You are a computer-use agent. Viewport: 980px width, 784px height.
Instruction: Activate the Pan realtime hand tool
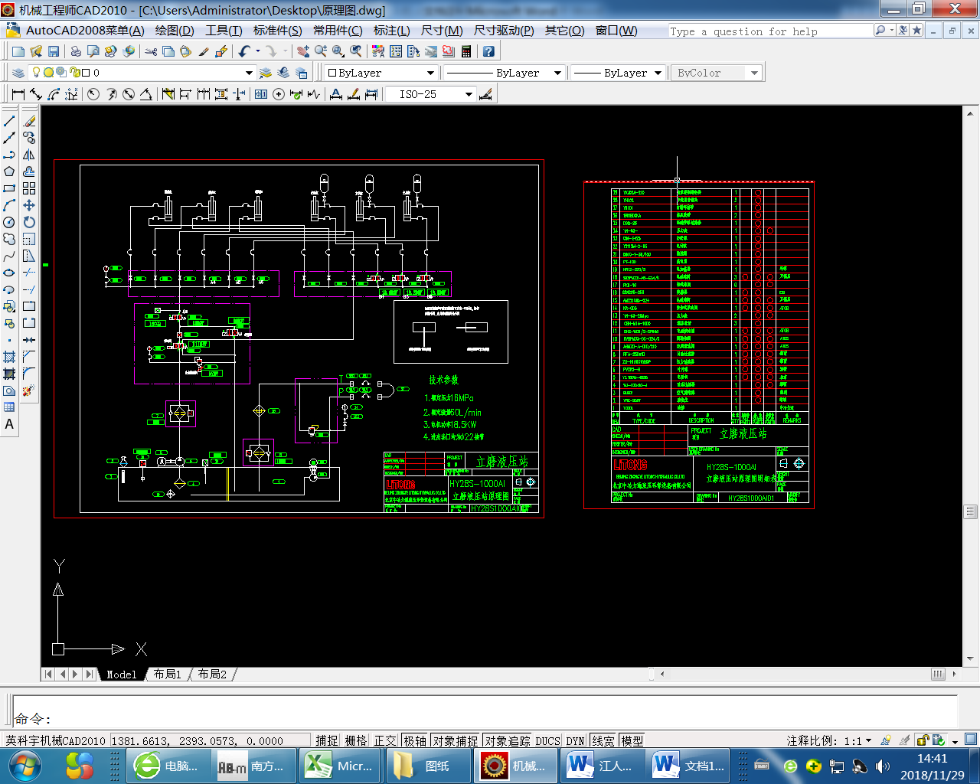click(x=303, y=51)
